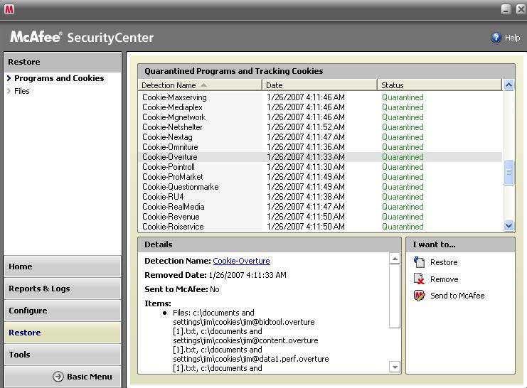Image resolution: width=527 pixels, height=388 pixels.
Task: Expand the Files chevron arrow
Action: coord(9,91)
